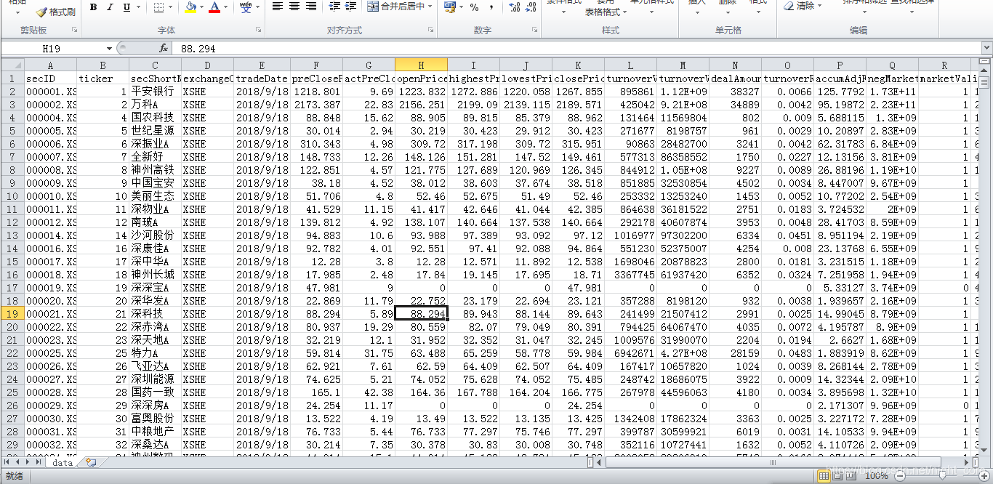The height and width of the screenshot is (484, 993).
Task: Open fill color dropdown arrow
Action: pos(203,7)
